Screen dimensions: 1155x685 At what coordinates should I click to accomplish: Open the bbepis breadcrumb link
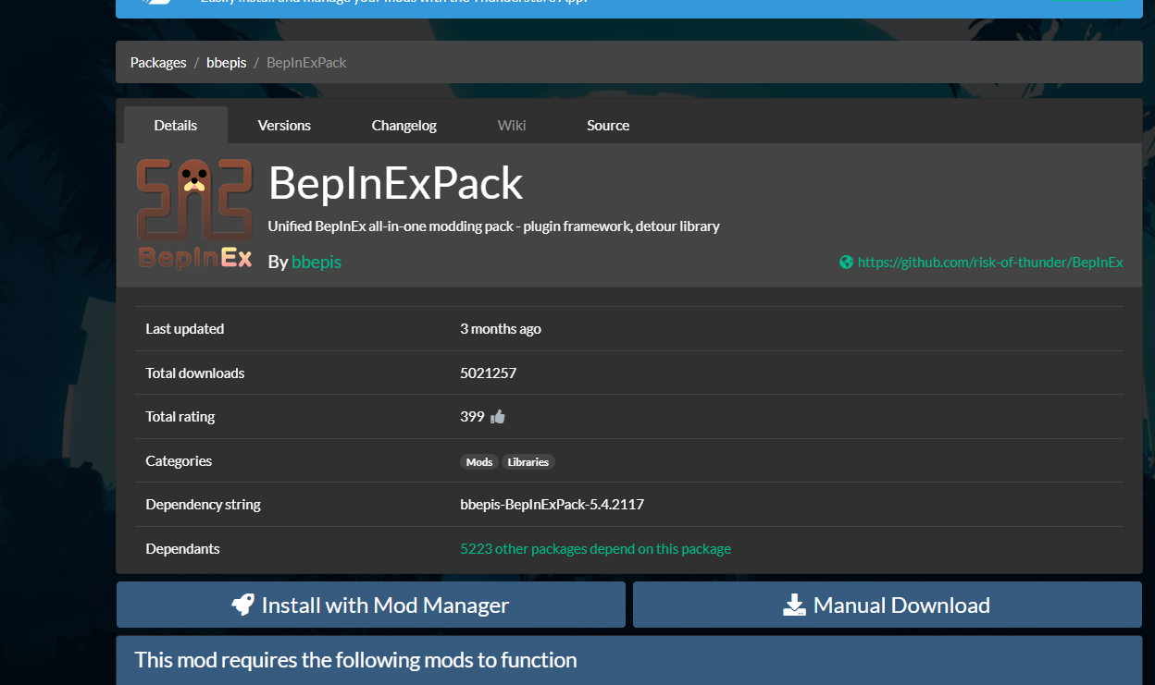point(227,63)
